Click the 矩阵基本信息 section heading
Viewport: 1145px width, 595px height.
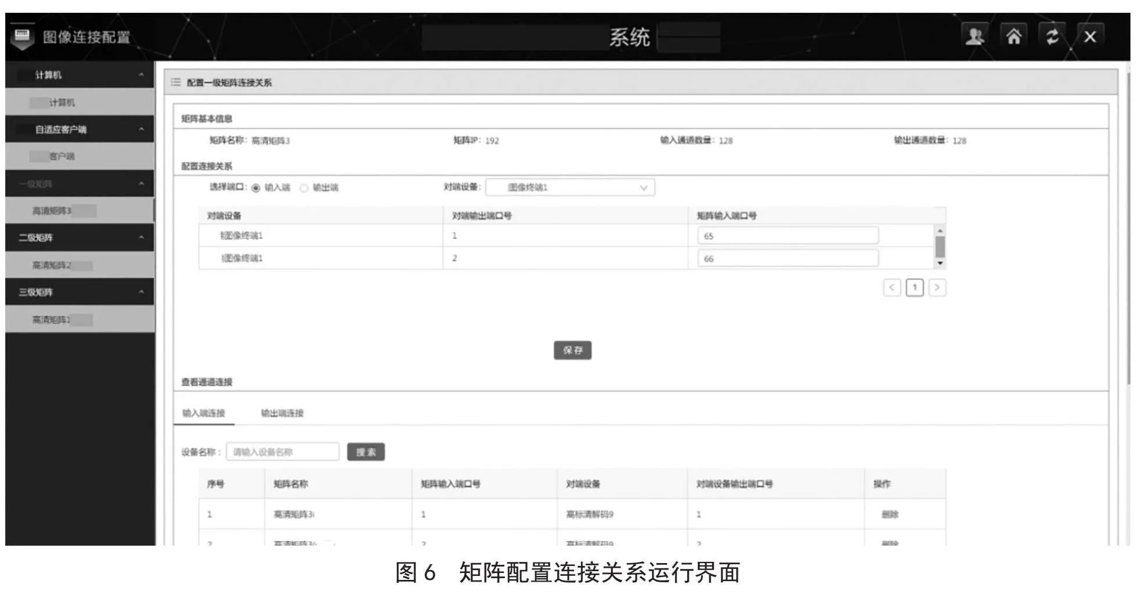pos(207,119)
